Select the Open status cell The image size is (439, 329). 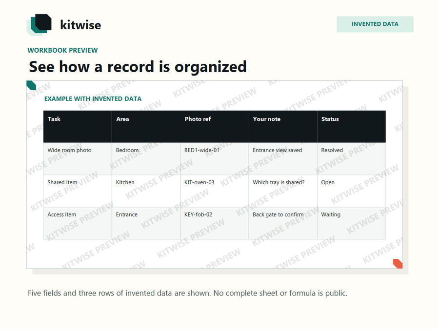coord(351,191)
